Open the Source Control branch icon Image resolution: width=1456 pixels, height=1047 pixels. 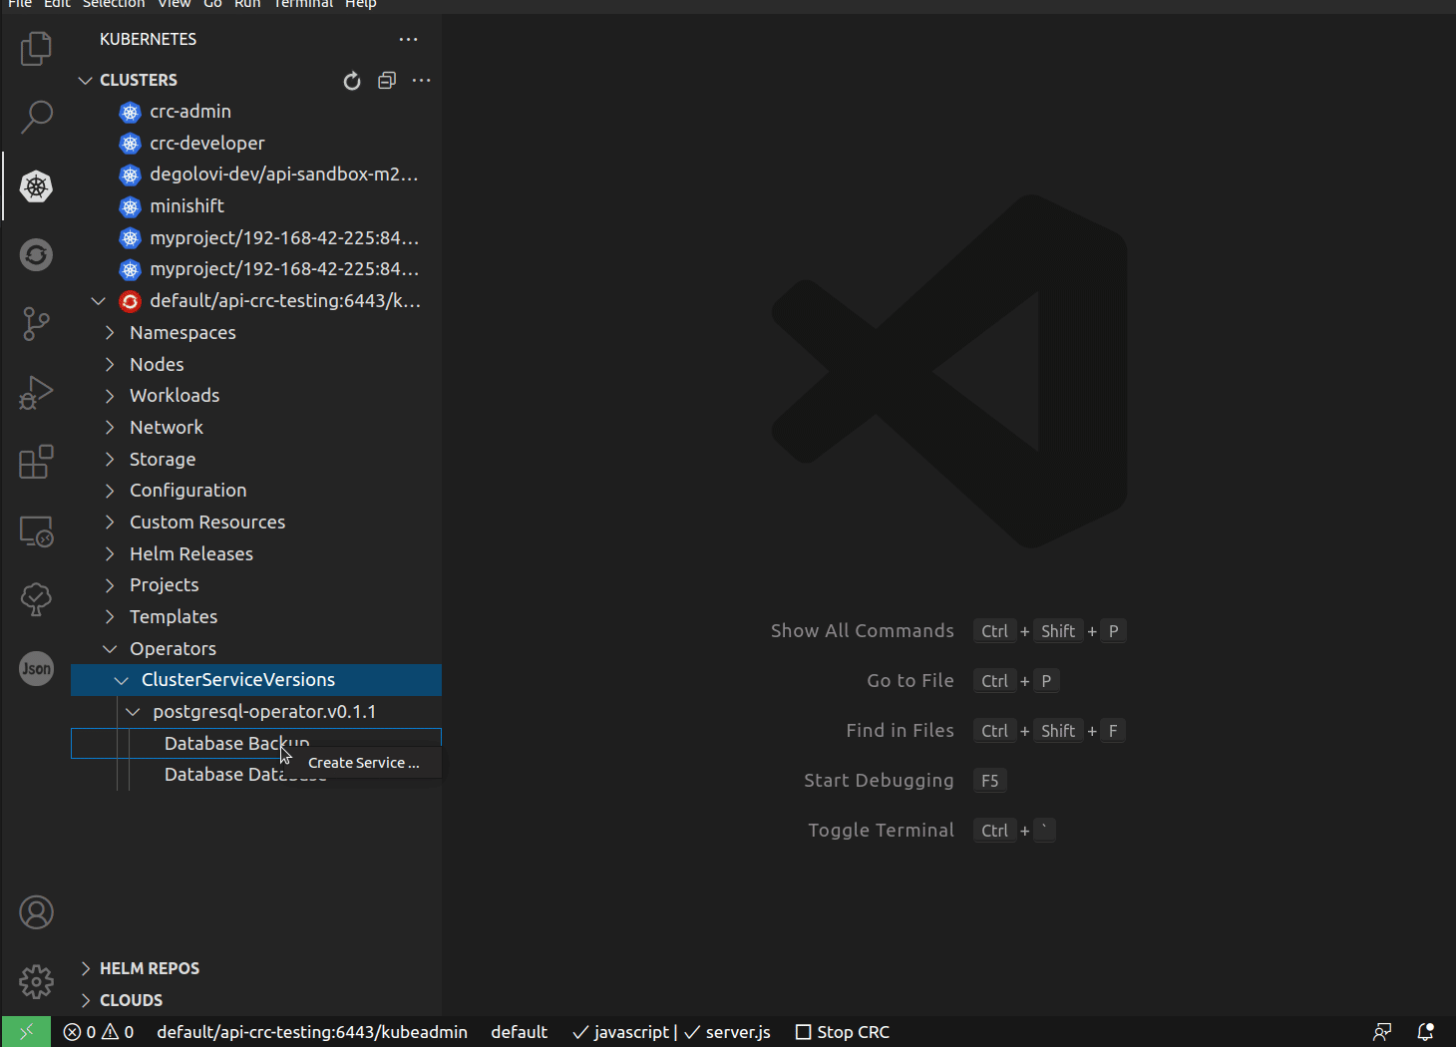[36, 324]
